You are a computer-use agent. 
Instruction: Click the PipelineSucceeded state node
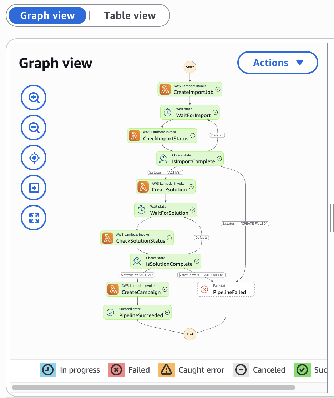tap(137, 312)
